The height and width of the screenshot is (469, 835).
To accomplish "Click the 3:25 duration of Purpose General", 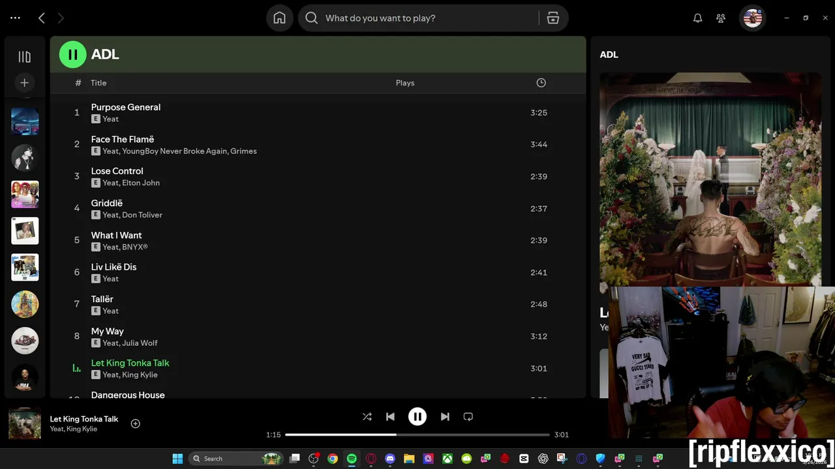I will pos(539,113).
